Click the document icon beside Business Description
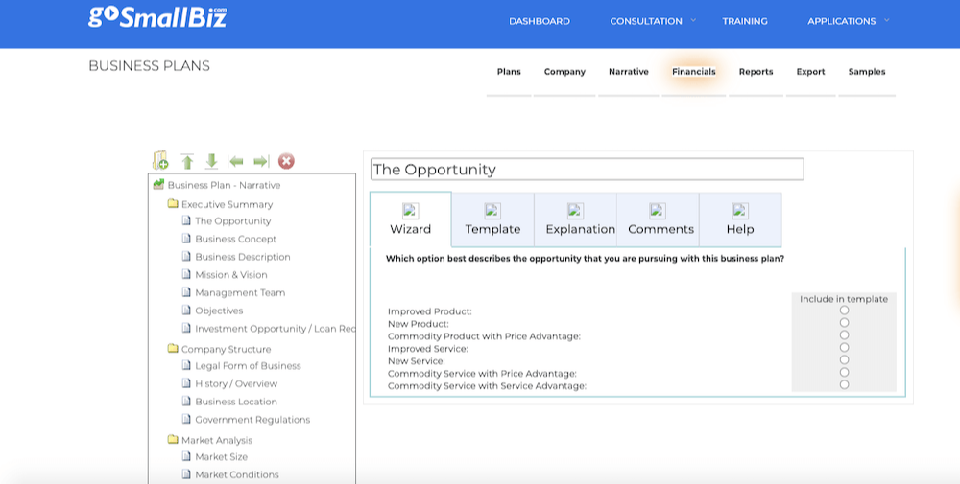This screenshot has width=960, height=484. (187, 256)
